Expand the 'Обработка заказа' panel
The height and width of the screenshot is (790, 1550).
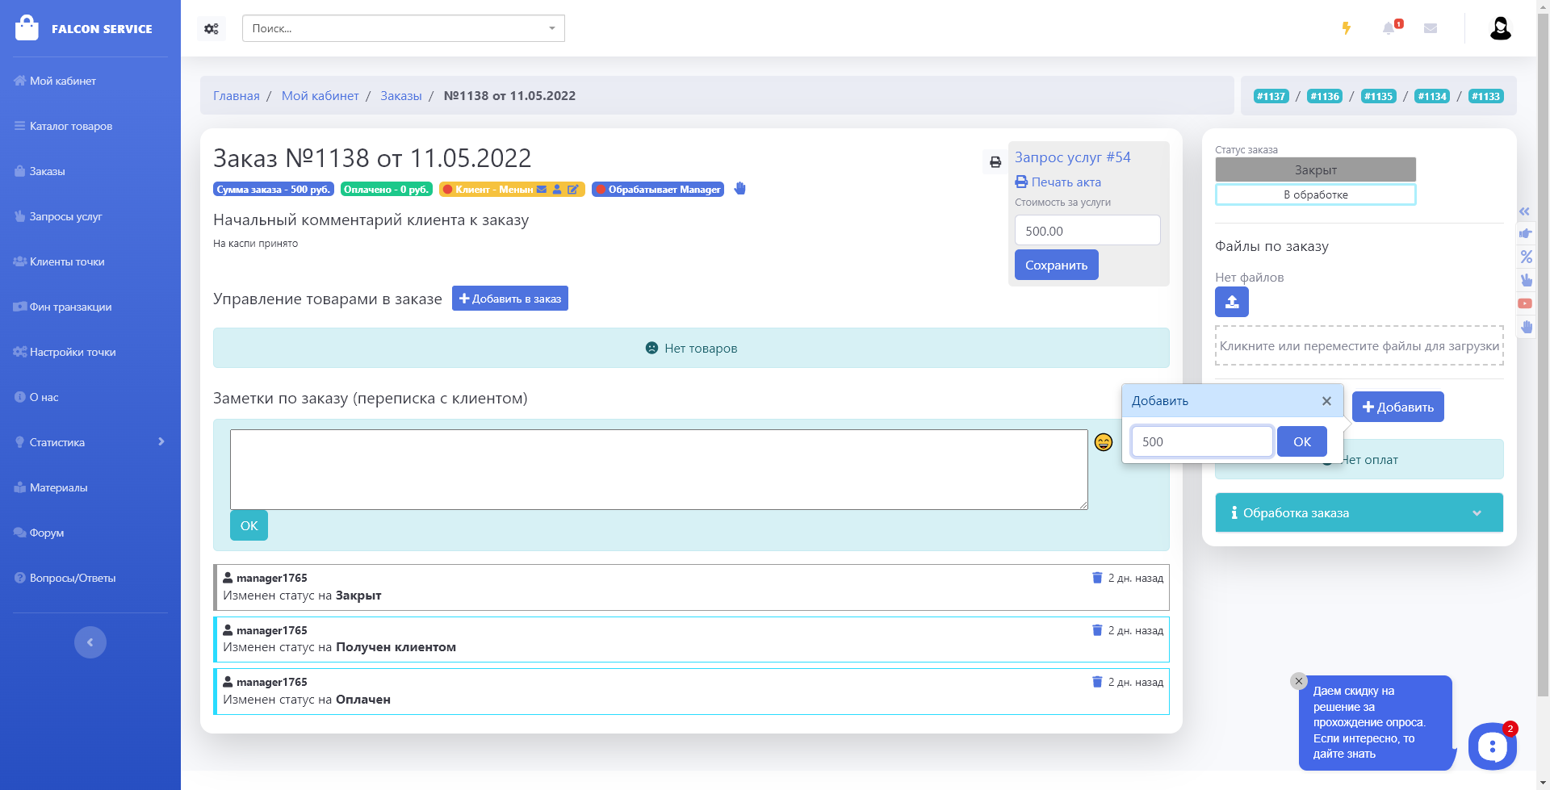1359,513
